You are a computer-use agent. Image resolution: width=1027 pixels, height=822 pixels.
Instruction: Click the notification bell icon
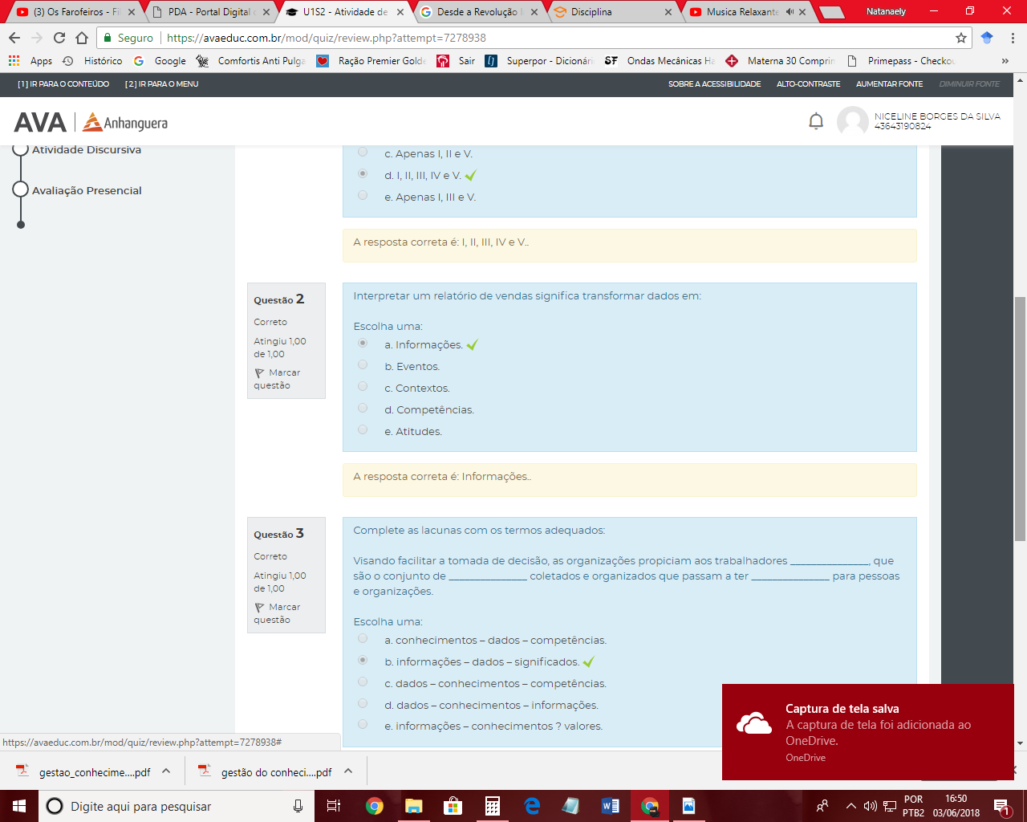click(x=816, y=121)
